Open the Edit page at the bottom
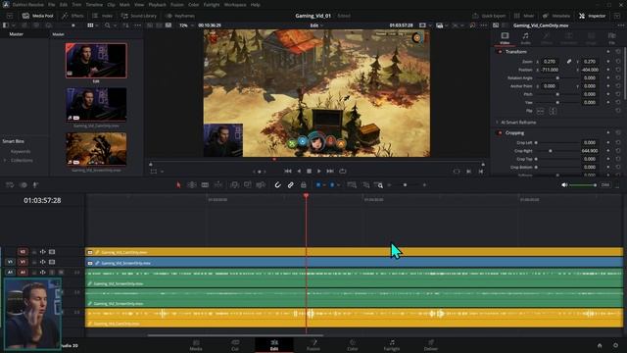Screen dimensions: 627x353 point(274,344)
